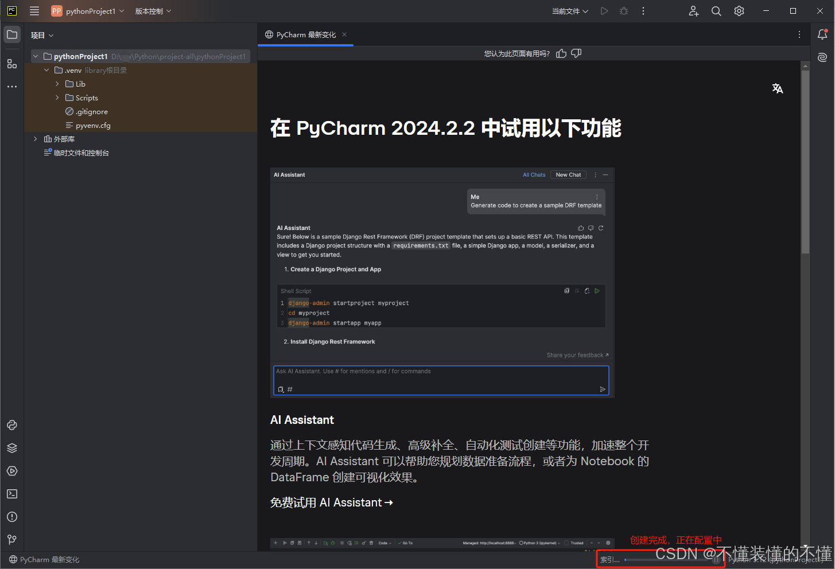Open the main hamburger menu
Viewport: 835px width, 569px height.
coord(34,11)
